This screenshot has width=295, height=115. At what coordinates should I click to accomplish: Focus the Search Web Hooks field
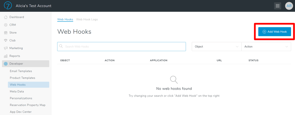(121, 47)
